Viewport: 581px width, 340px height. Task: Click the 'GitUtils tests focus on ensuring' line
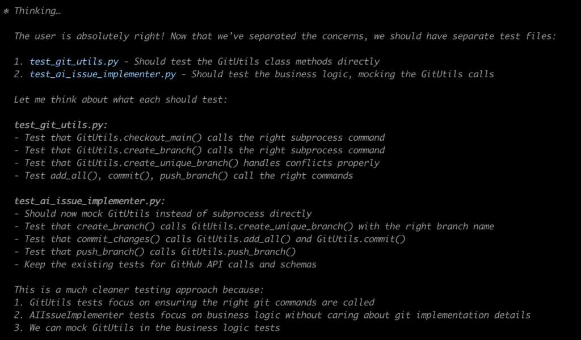194,303
